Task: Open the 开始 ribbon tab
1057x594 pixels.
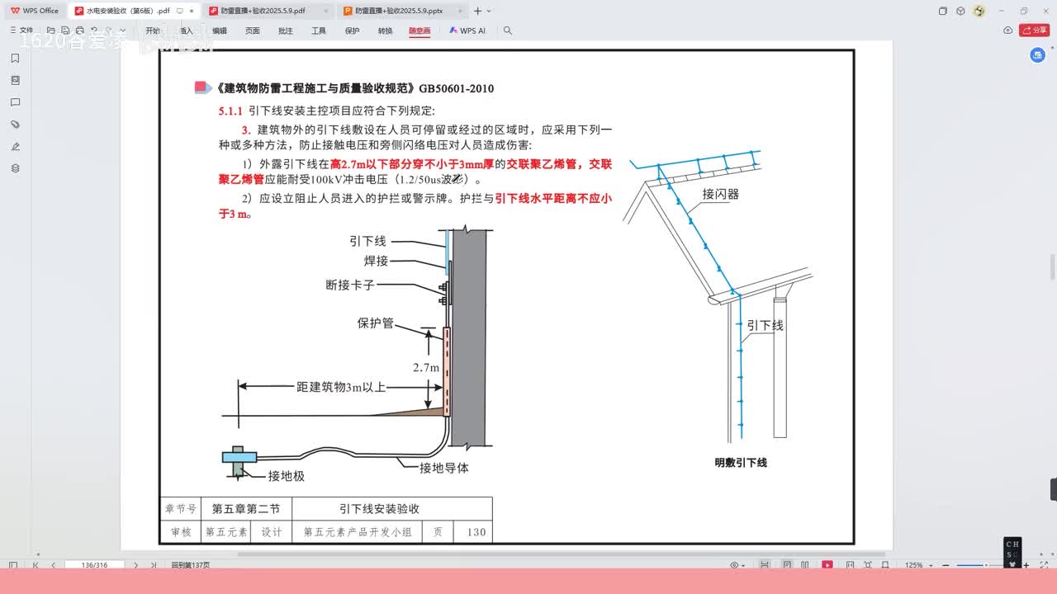Action: click(x=153, y=31)
